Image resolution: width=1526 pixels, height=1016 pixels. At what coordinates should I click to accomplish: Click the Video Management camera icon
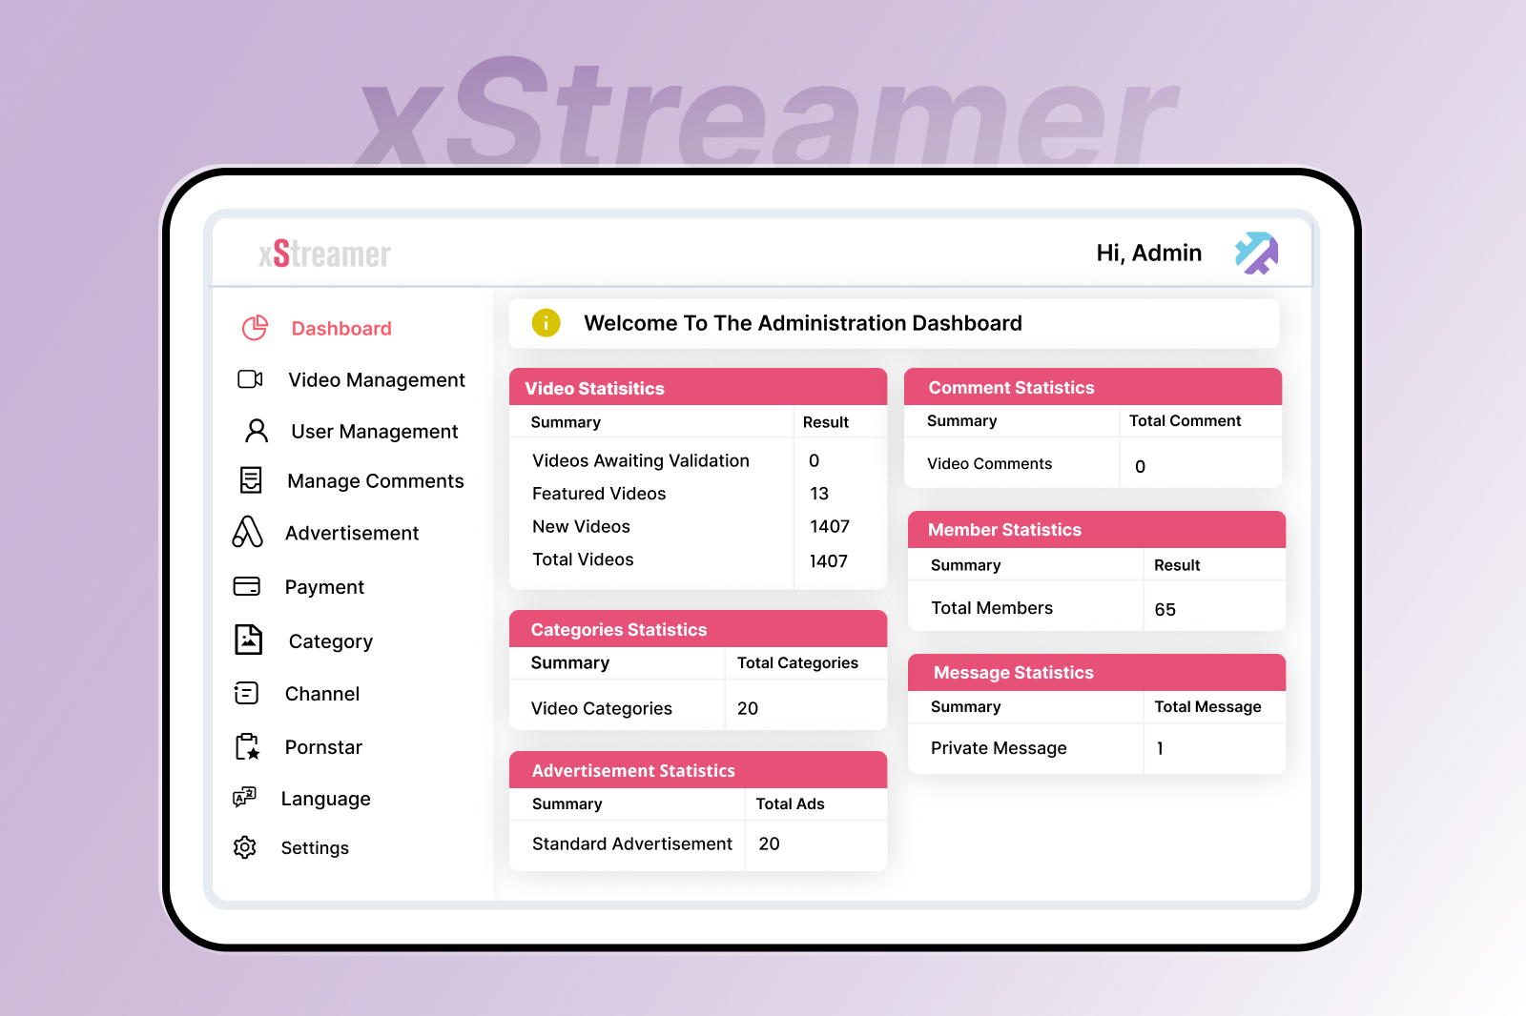[250, 379]
